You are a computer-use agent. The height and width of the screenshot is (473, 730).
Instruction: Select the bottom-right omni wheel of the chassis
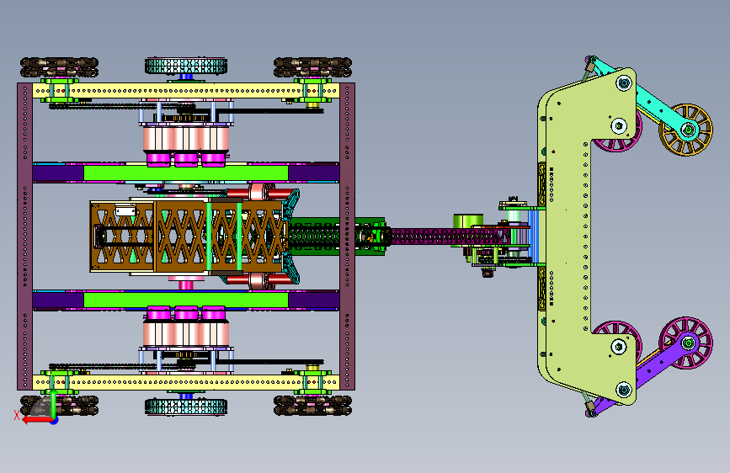312,406
